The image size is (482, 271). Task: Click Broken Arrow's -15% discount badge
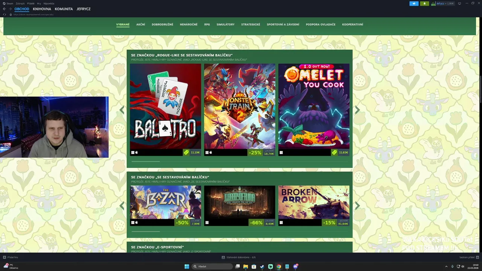point(329,222)
